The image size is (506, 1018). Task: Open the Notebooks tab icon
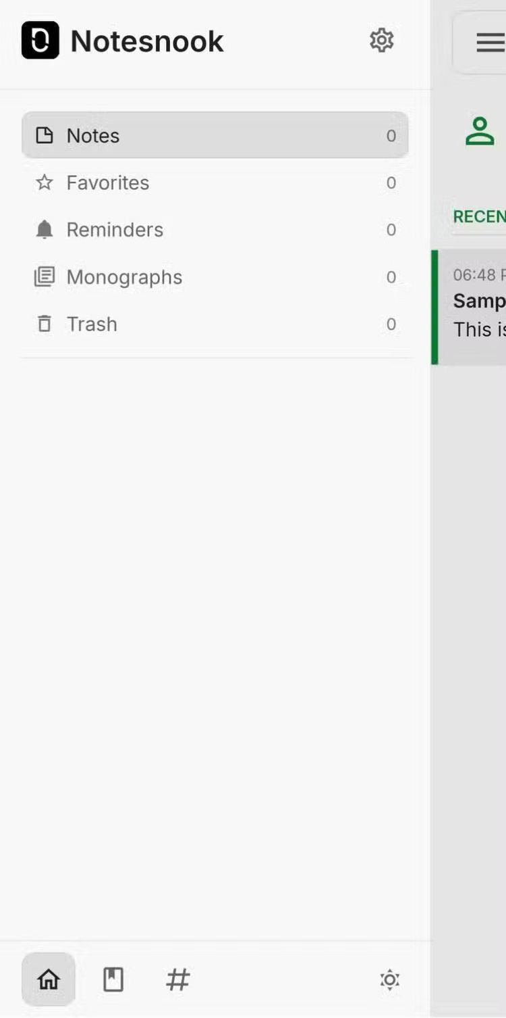coord(113,979)
